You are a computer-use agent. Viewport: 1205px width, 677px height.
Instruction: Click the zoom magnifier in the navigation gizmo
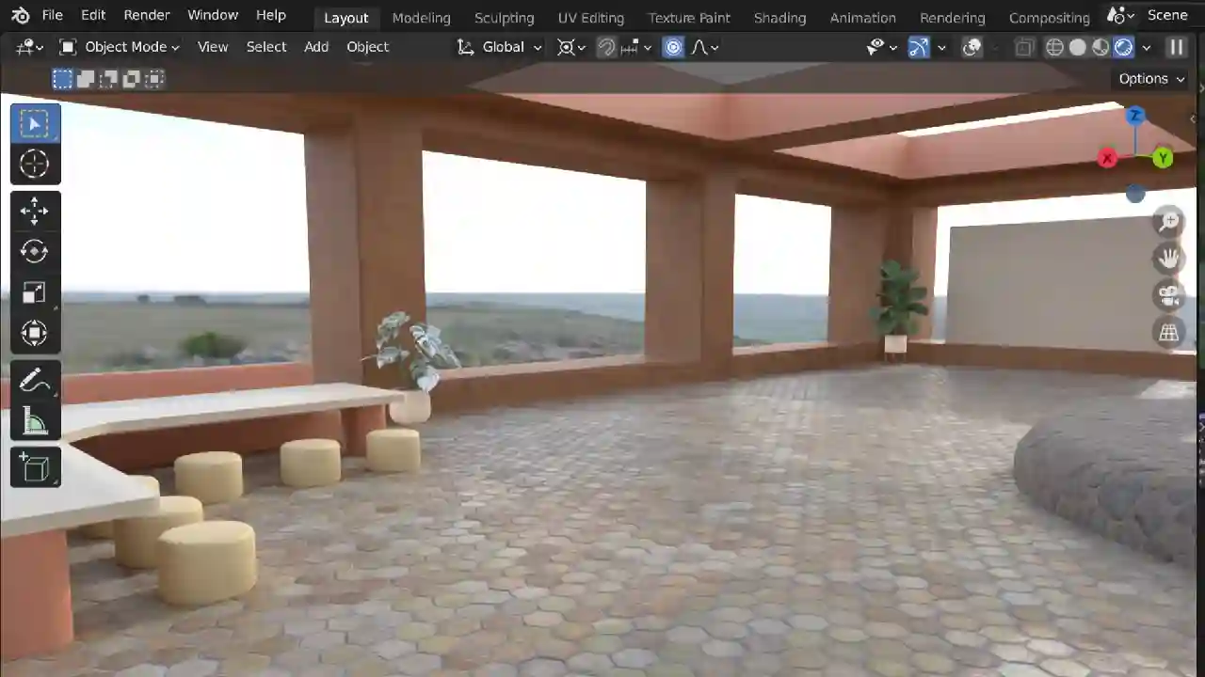tap(1168, 221)
